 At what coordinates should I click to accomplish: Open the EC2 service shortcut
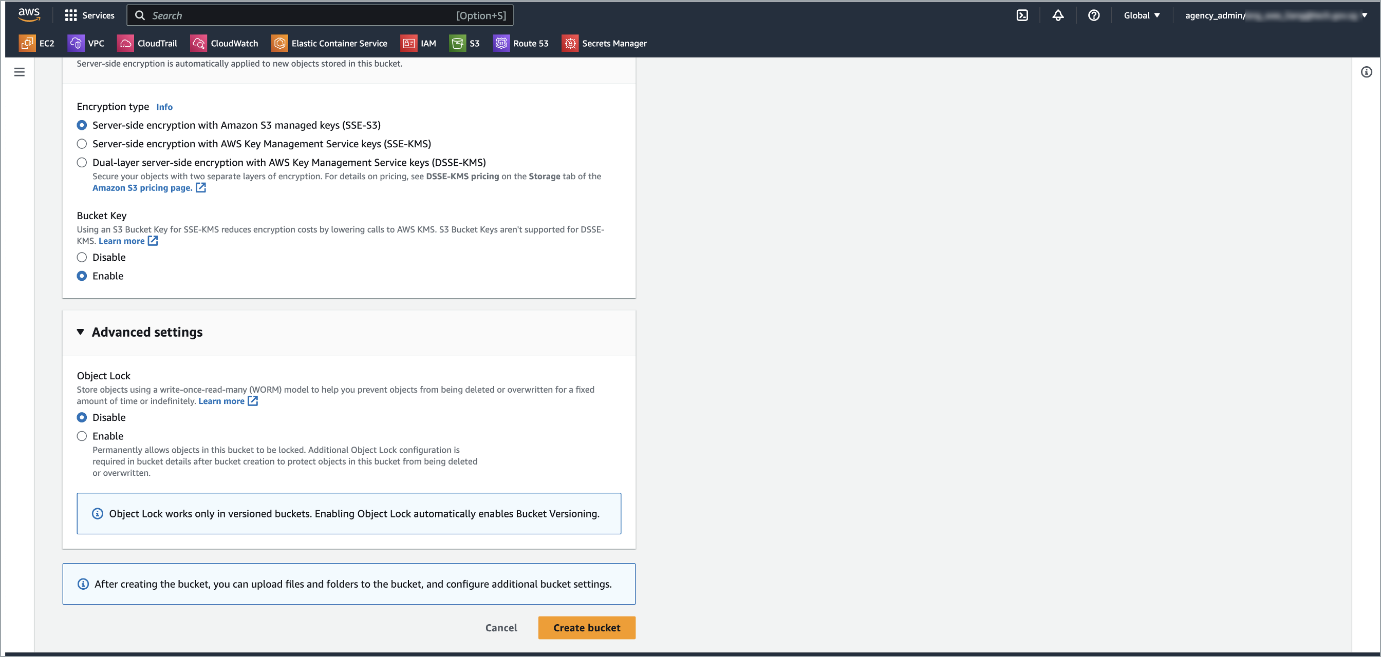[x=38, y=43]
